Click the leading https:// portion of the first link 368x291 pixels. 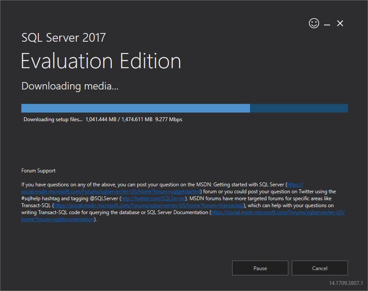tap(295, 185)
